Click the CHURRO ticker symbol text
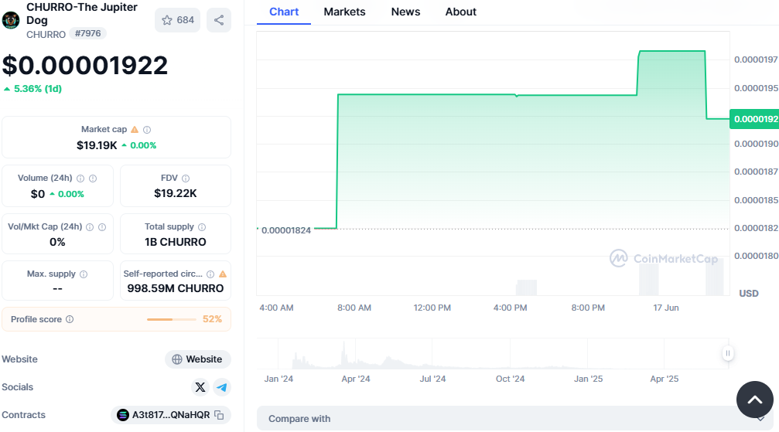 (x=46, y=34)
